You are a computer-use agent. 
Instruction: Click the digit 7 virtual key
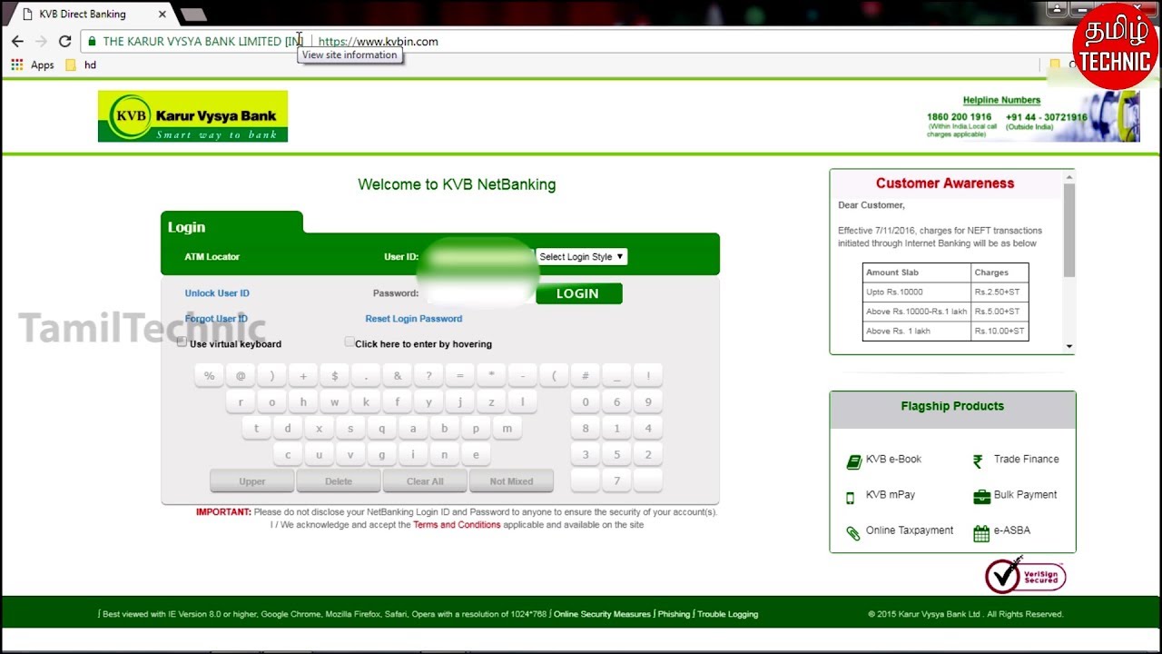(x=616, y=481)
